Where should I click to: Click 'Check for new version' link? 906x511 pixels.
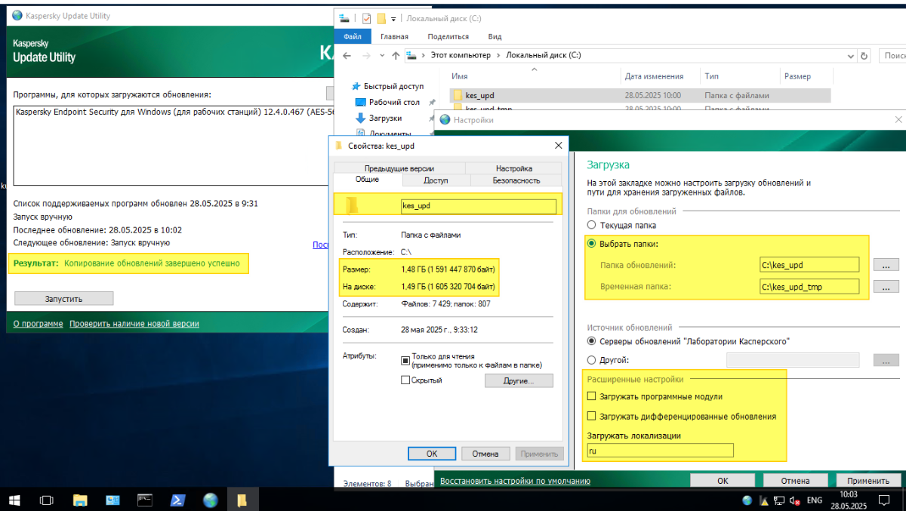coord(134,324)
